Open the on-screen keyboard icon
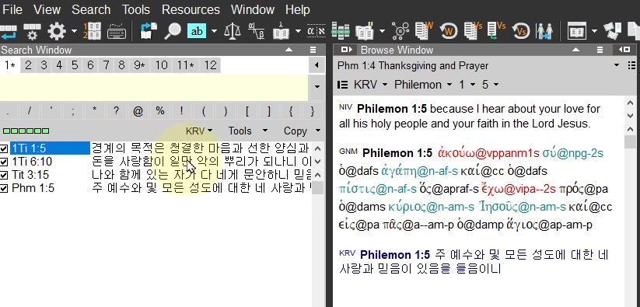 pos(117,31)
